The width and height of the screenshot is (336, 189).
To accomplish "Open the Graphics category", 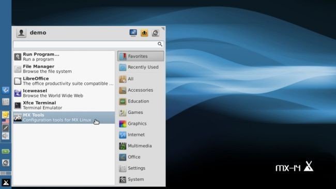I will click(141, 123).
